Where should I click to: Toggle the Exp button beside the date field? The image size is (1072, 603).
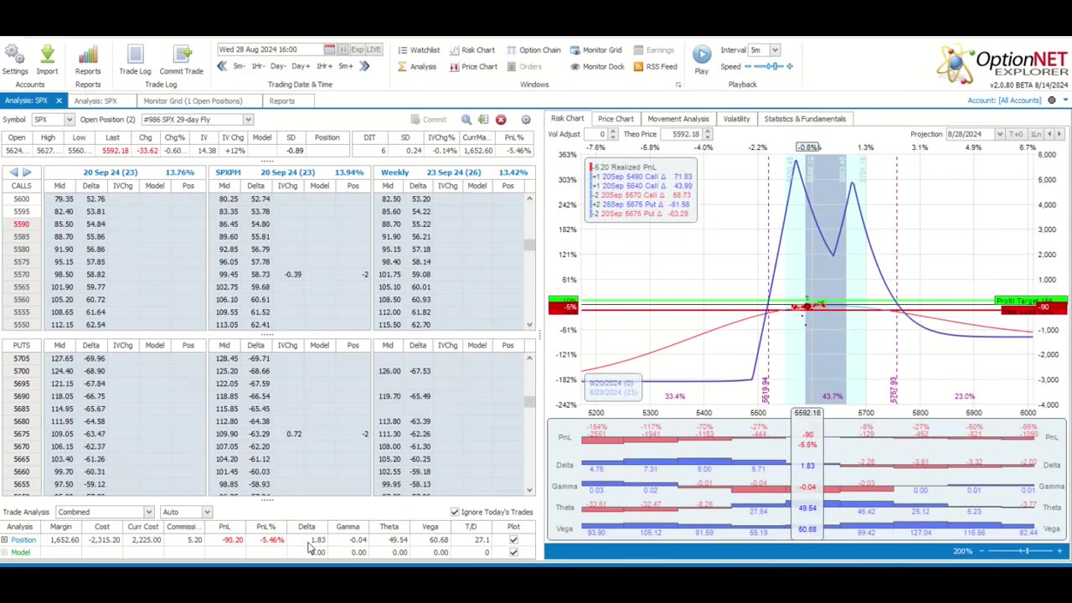coord(357,49)
